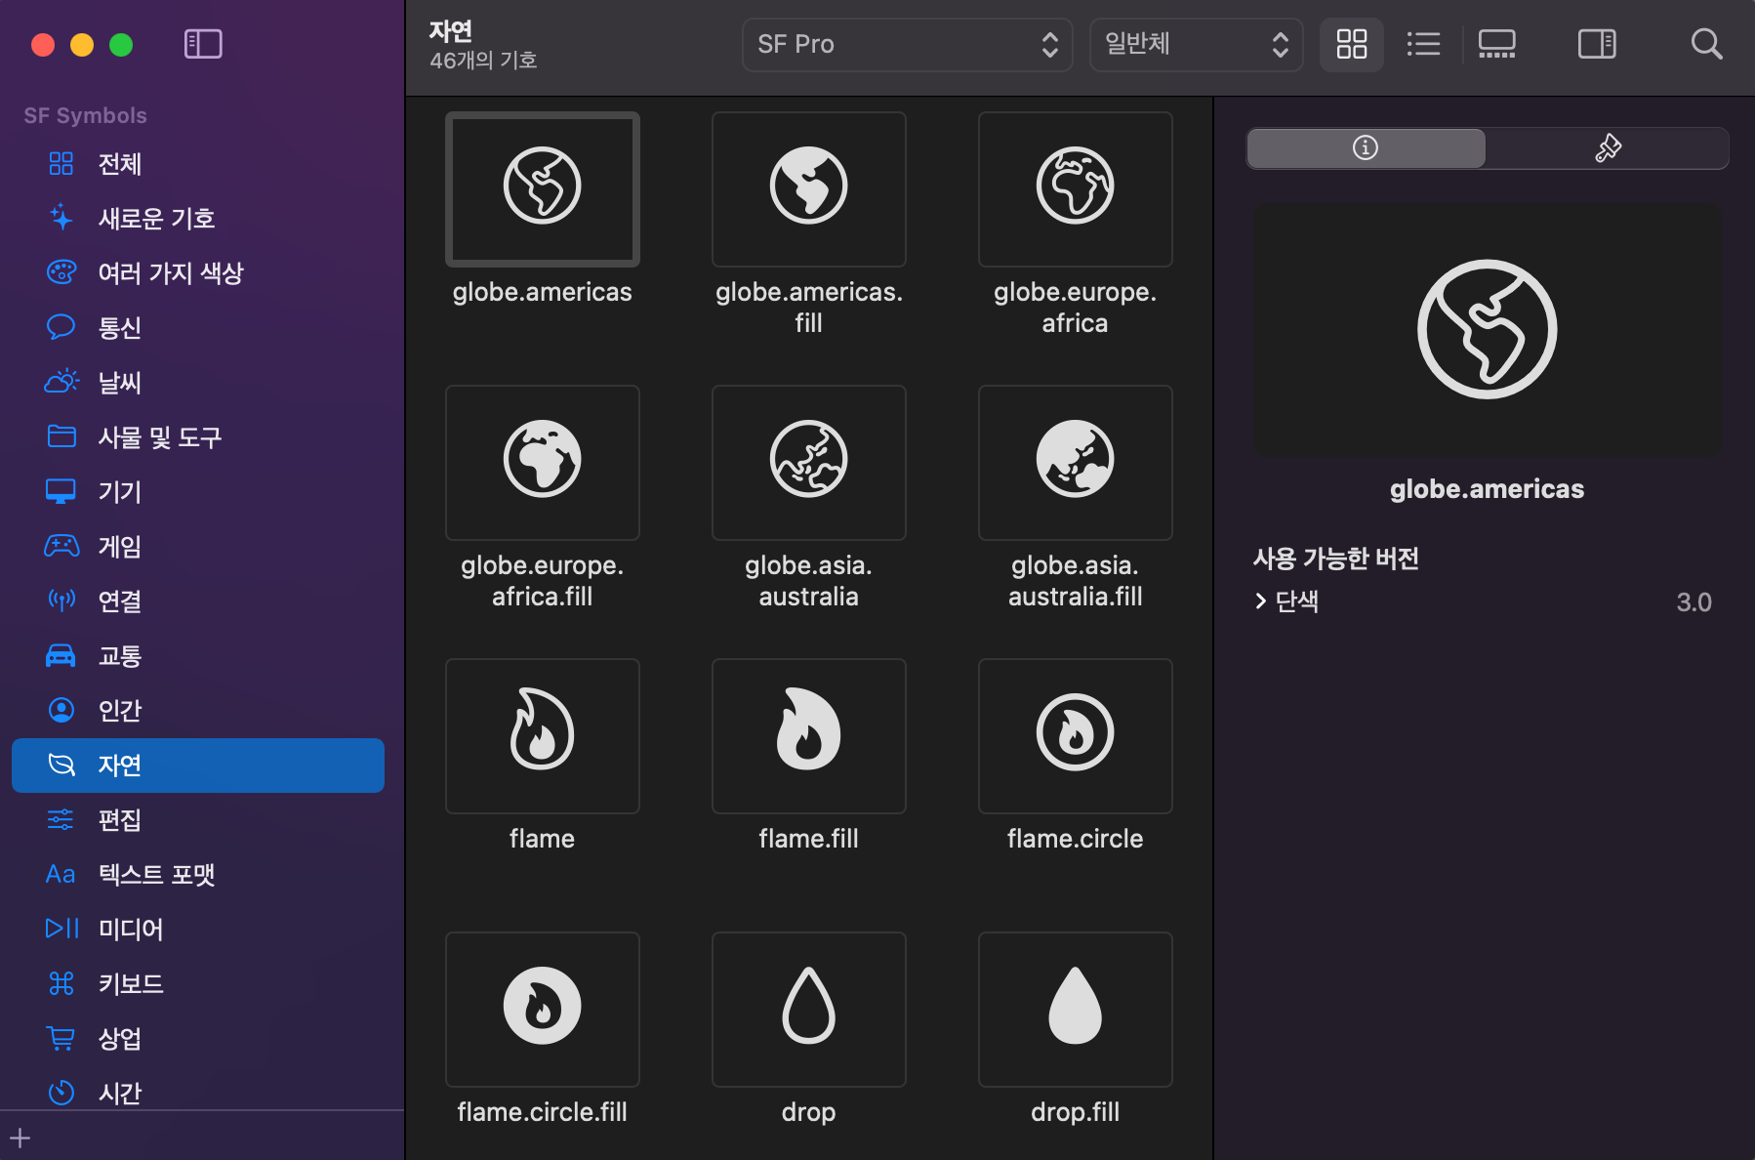
Task: Select the flame symbol tile
Action: point(543,736)
